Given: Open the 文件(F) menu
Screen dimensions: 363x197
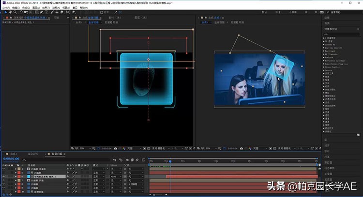Looking at the screenshot, I should [5, 8].
